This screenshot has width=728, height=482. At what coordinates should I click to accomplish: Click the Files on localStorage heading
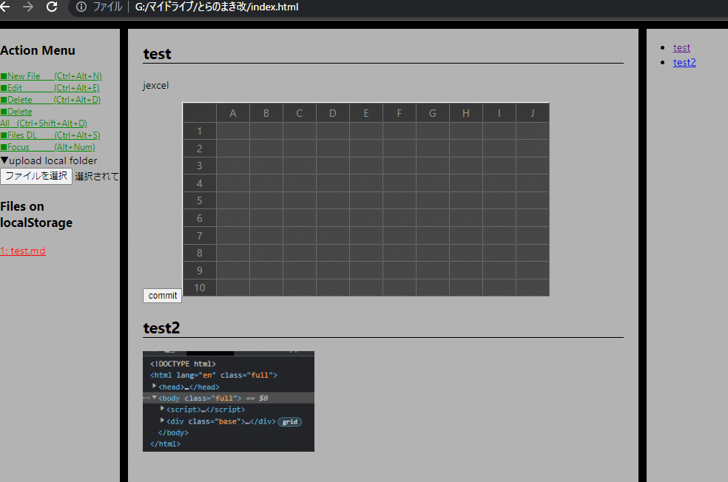click(36, 214)
